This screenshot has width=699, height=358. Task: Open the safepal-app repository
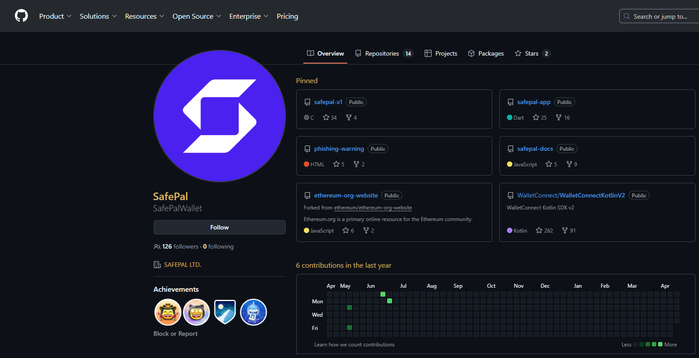coord(534,102)
